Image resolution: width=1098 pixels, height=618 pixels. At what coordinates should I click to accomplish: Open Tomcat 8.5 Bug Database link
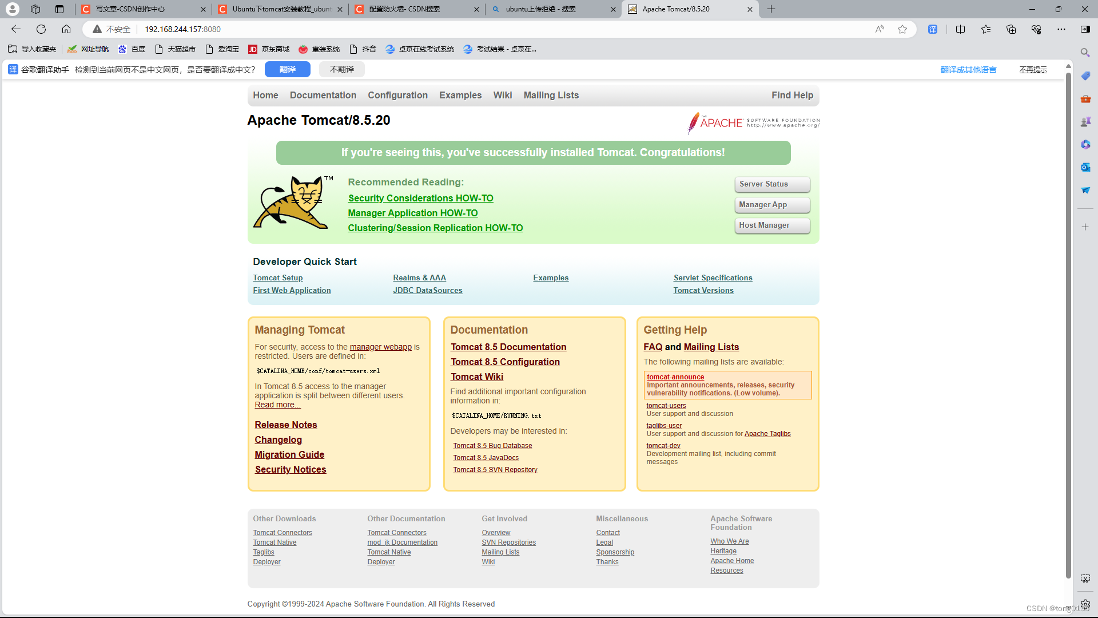pyautogui.click(x=493, y=446)
